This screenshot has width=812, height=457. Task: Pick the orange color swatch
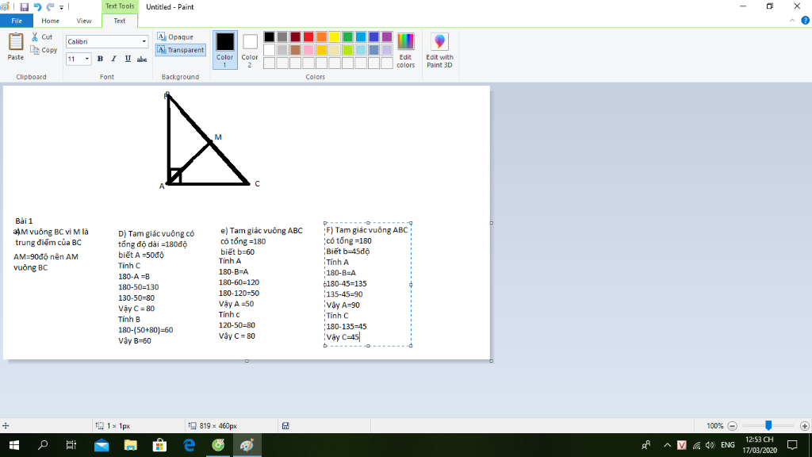pyautogui.click(x=322, y=36)
